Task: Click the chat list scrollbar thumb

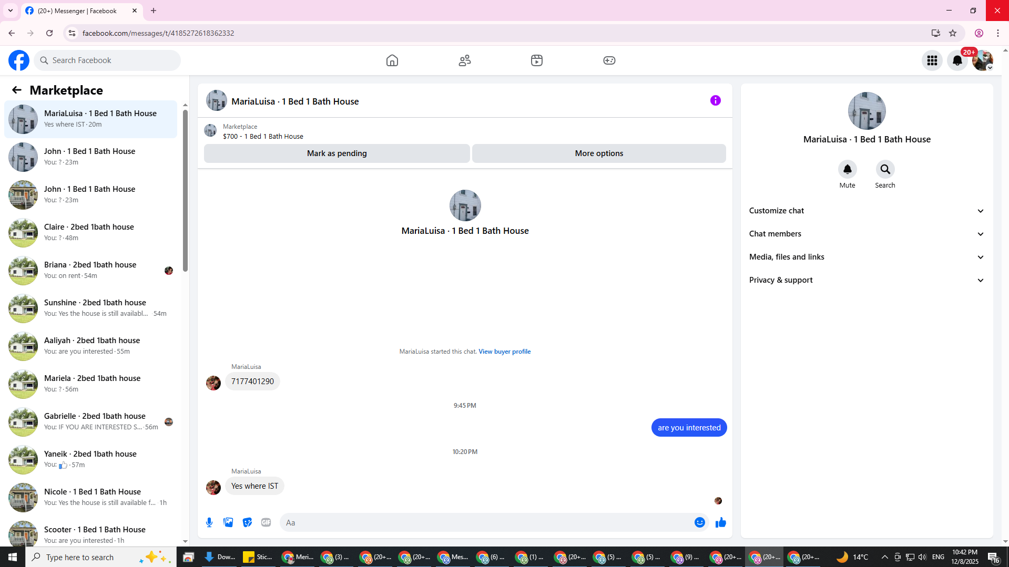Action: (x=185, y=191)
